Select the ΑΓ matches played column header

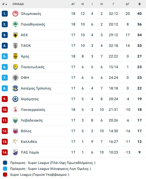click(73, 4)
